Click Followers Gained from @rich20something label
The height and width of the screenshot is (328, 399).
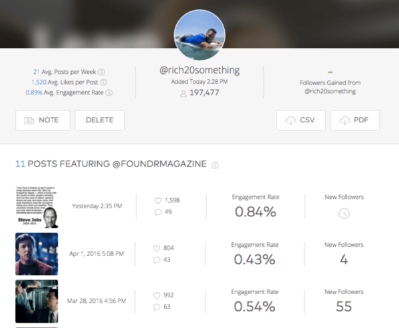(x=330, y=87)
